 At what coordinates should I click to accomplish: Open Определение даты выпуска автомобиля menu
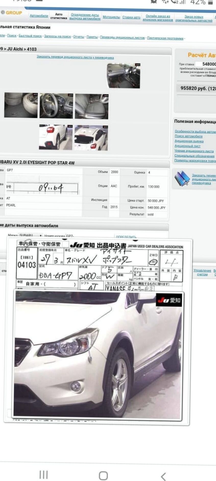click(85, 17)
